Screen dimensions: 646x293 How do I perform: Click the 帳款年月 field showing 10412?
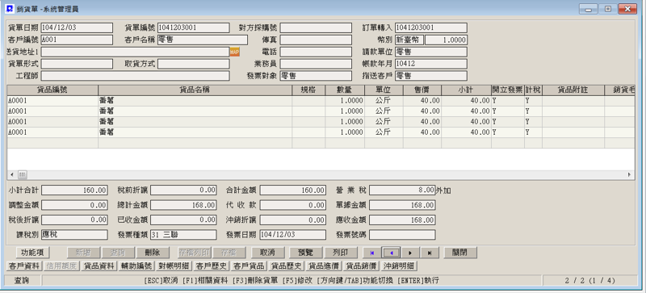(431, 64)
